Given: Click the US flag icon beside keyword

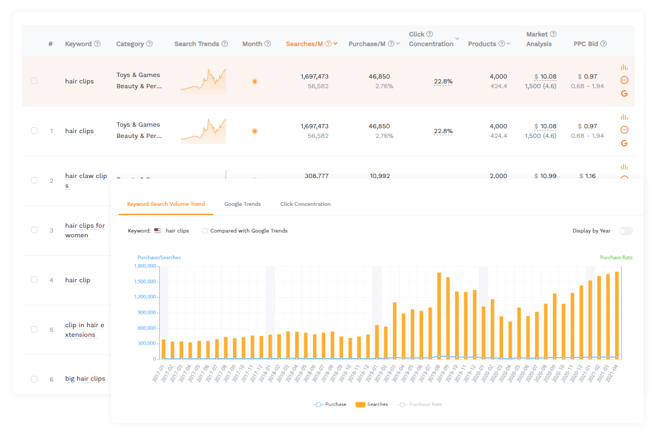Looking at the screenshot, I should tap(158, 231).
